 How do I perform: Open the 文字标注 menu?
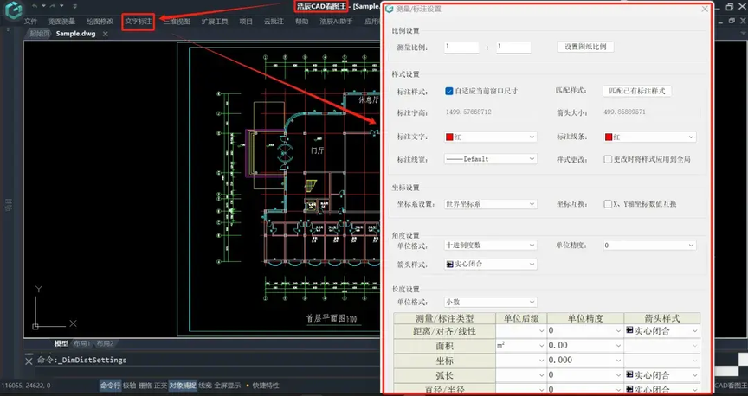(139, 22)
